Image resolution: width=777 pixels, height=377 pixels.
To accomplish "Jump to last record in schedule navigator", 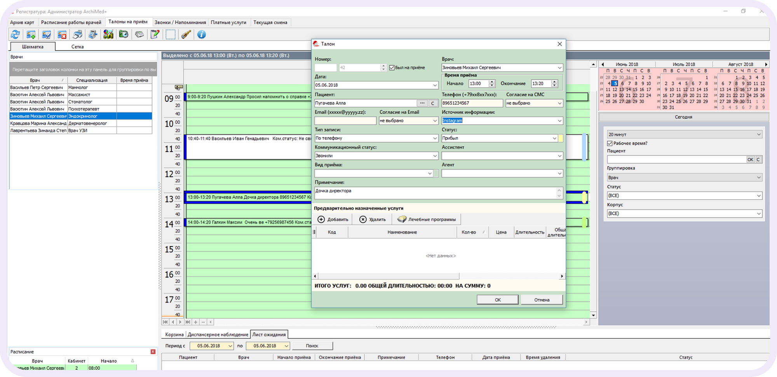I will point(188,322).
